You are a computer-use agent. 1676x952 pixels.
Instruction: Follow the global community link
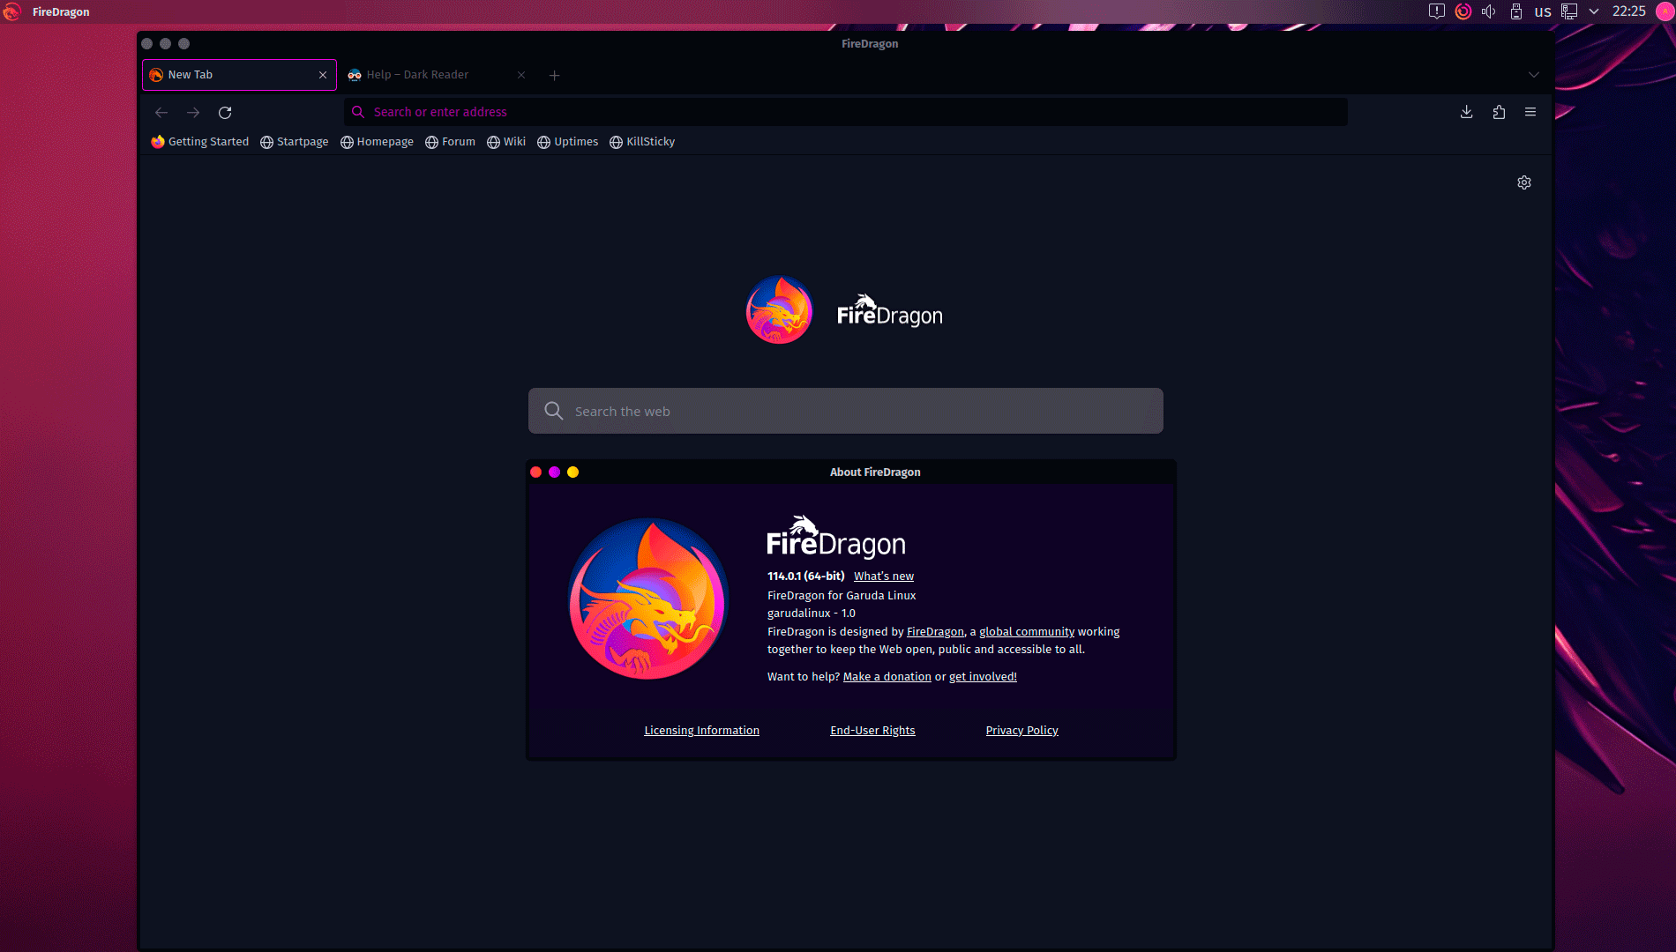point(1027,632)
